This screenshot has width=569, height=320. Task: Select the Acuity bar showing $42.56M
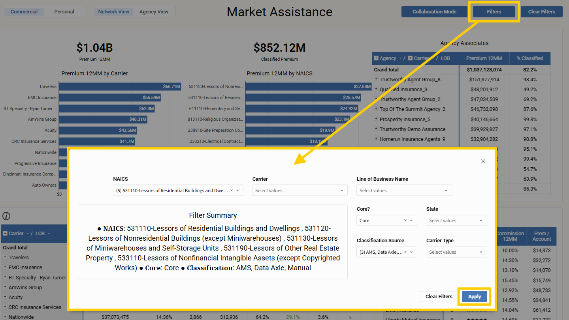point(98,130)
